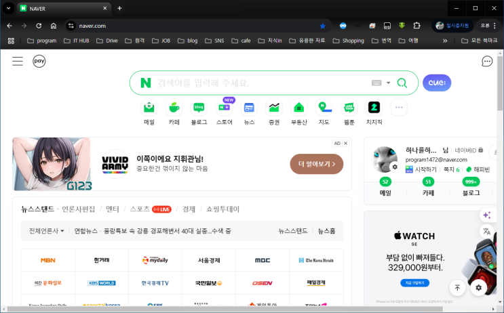Open the 메일 shortcut icon

click(149, 108)
